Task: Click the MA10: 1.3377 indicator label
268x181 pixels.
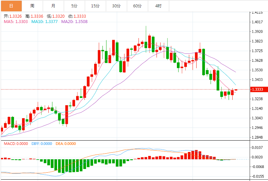Action: (44, 22)
